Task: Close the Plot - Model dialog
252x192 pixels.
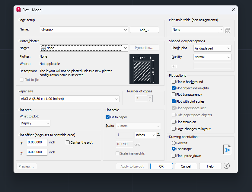Action: tap(233, 10)
